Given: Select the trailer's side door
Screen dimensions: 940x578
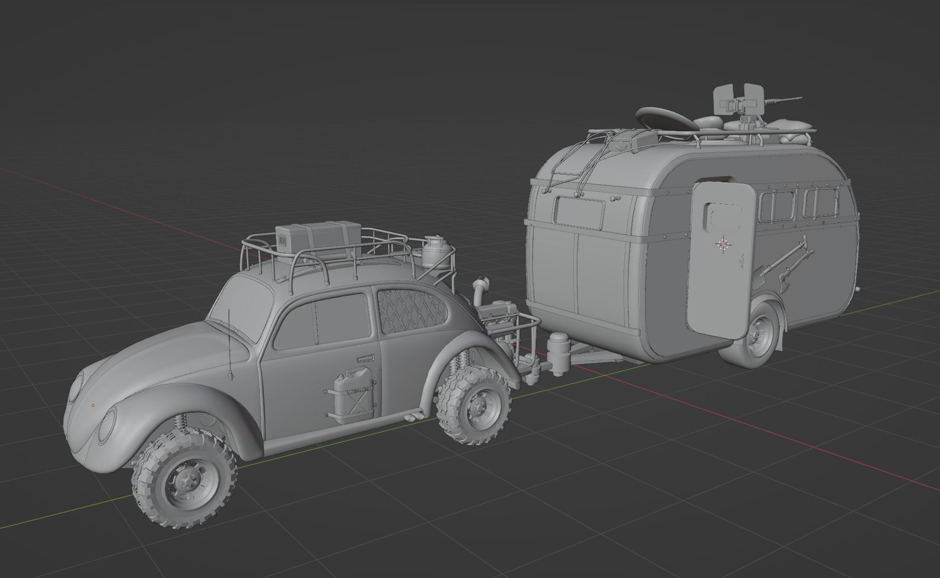Looking at the screenshot, I should click(721, 261).
